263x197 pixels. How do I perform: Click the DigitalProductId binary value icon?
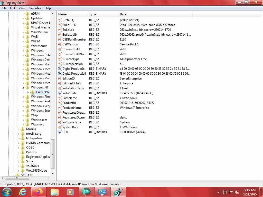coord(60,68)
